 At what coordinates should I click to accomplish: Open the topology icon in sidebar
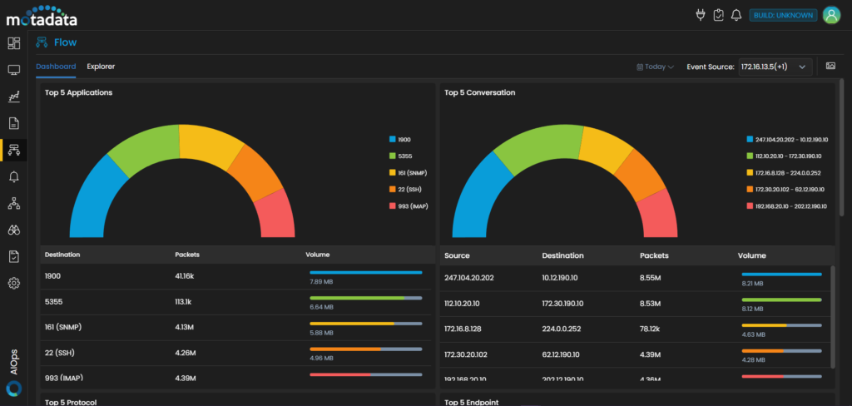coord(14,203)
